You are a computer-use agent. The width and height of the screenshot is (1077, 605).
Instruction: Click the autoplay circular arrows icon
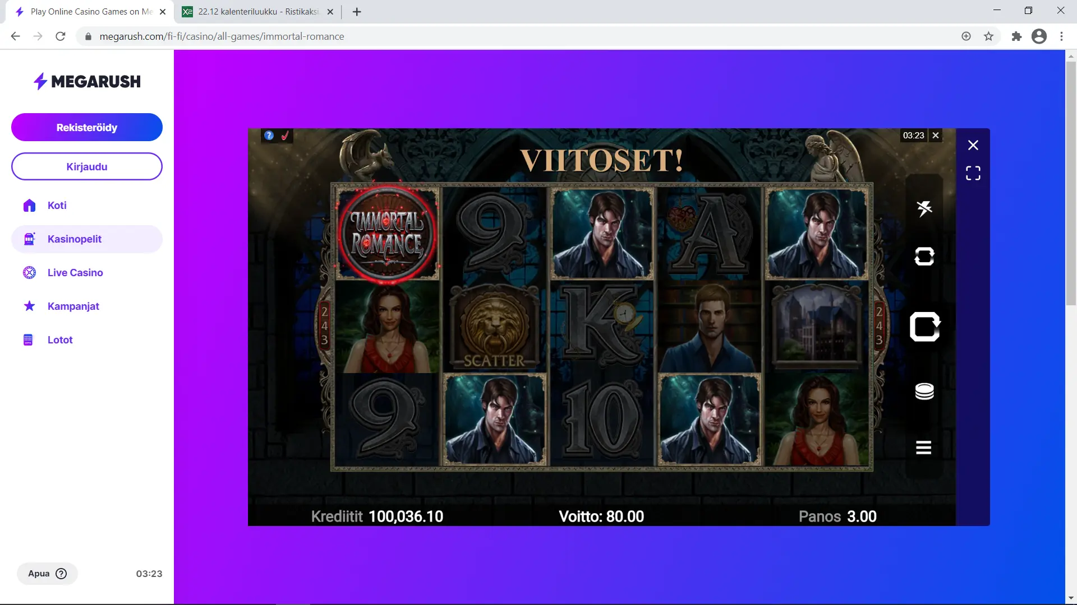924,257
